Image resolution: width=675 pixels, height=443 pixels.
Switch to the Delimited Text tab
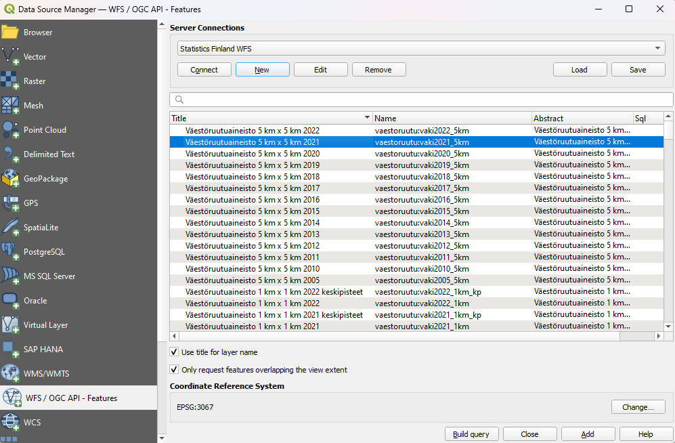pos(49,154)
